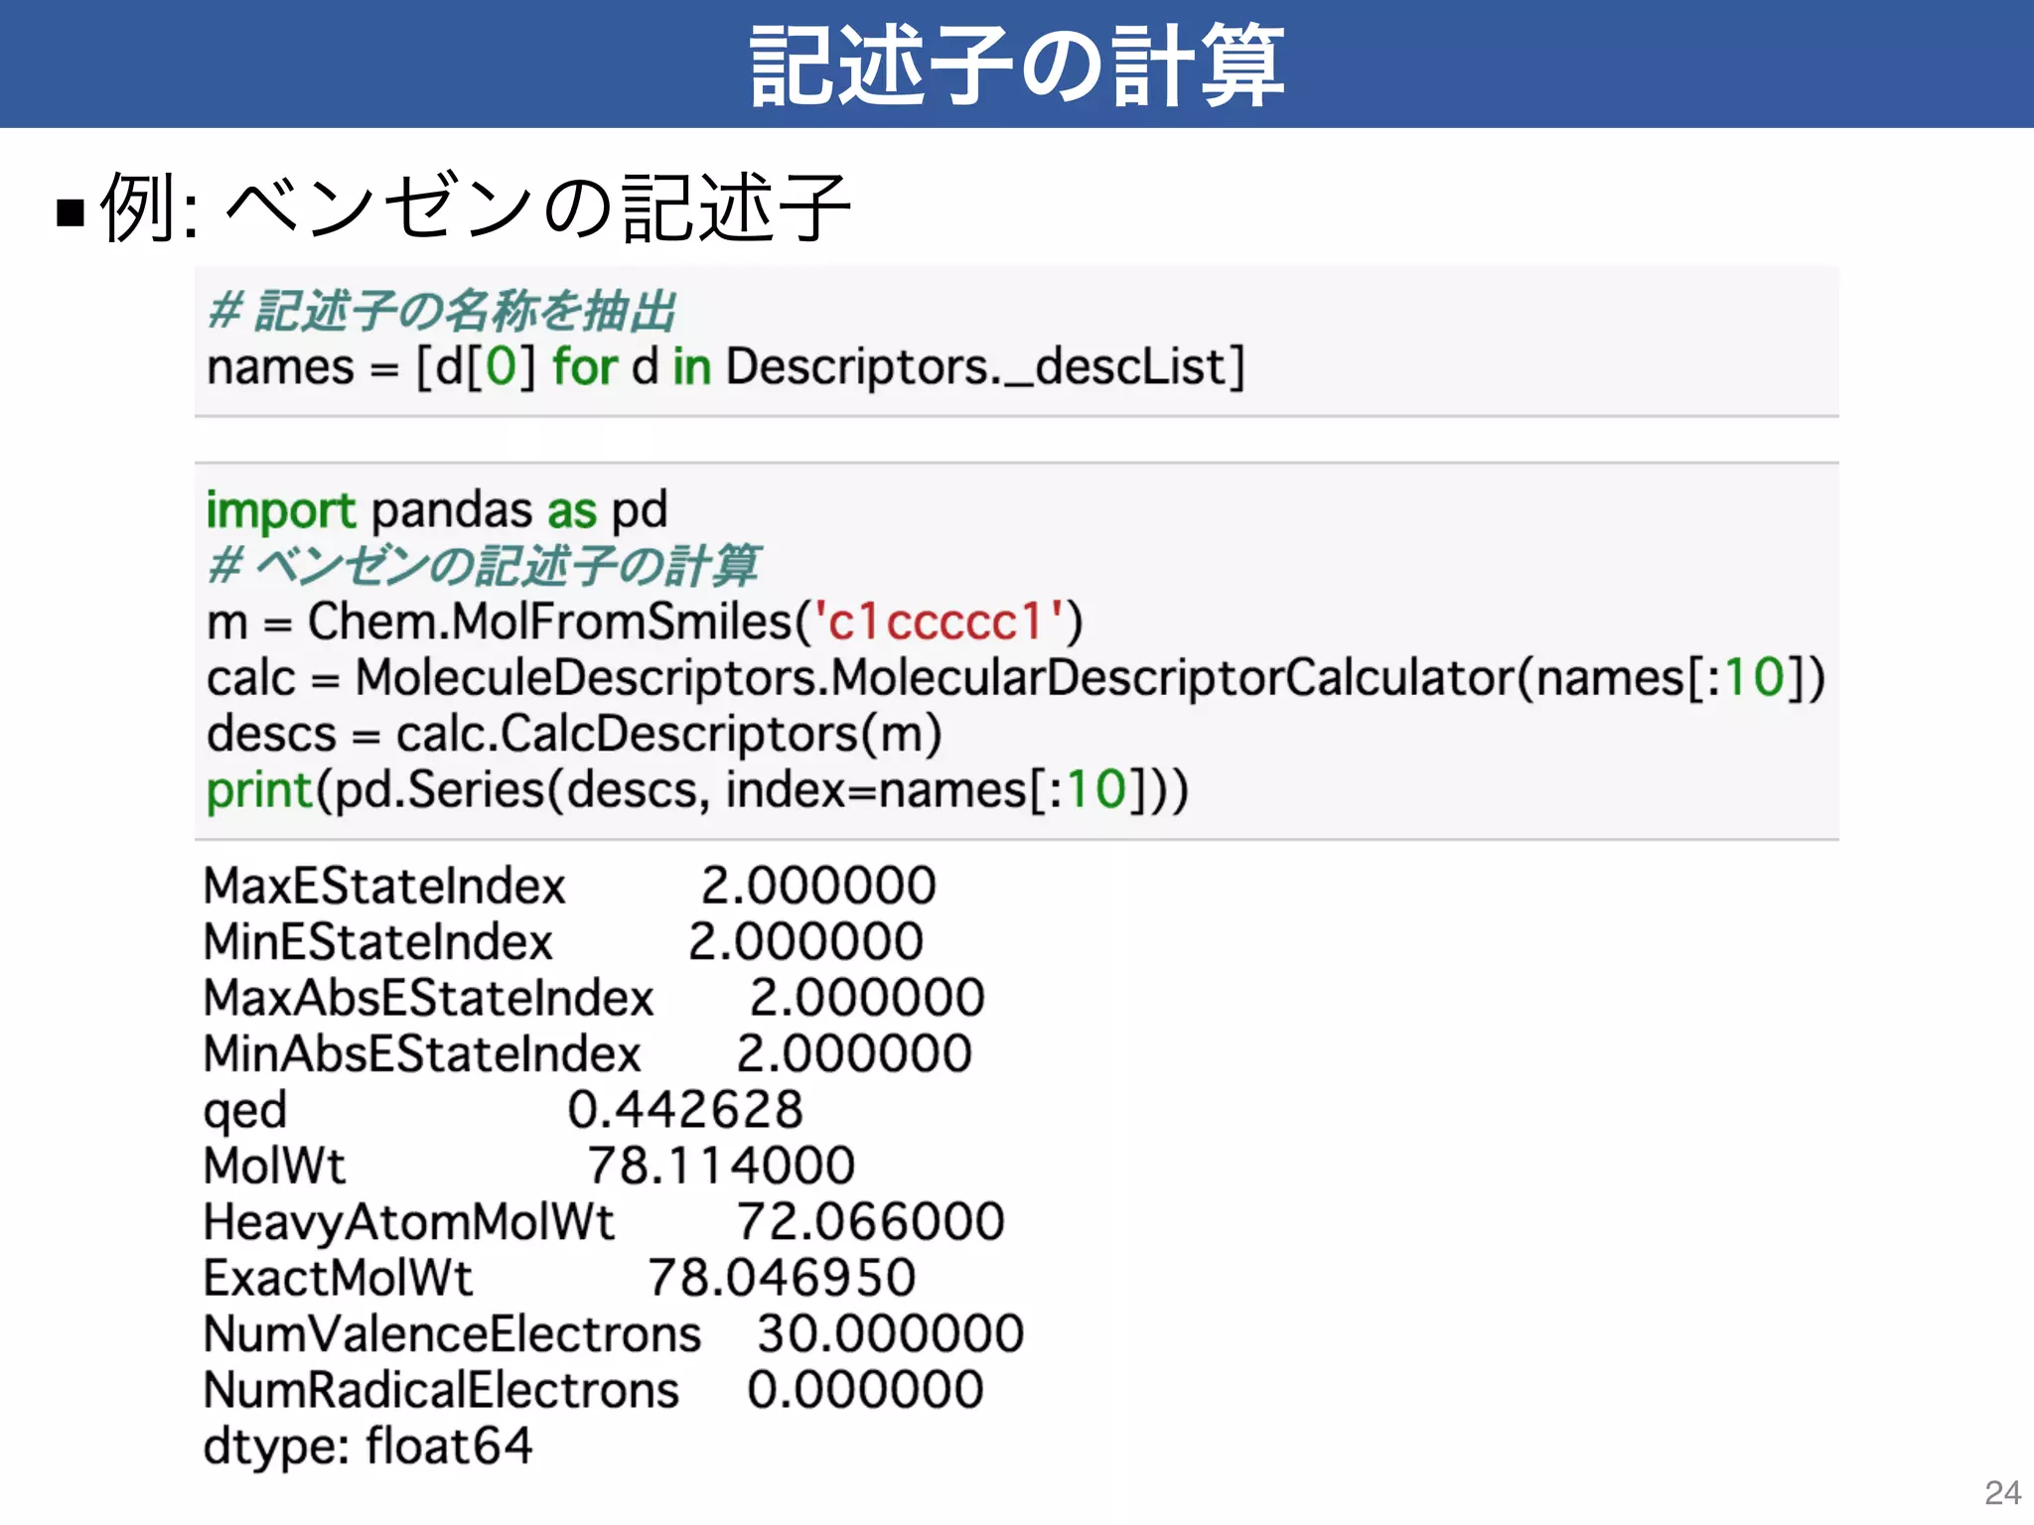Click the slide page number 24
Screen dimensions: 2034x1525
click(x=2002, y=1492)
